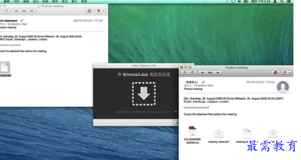
Task: Open the 邮箱 menu
Action: pyautogui.click(x=45, y=1)
